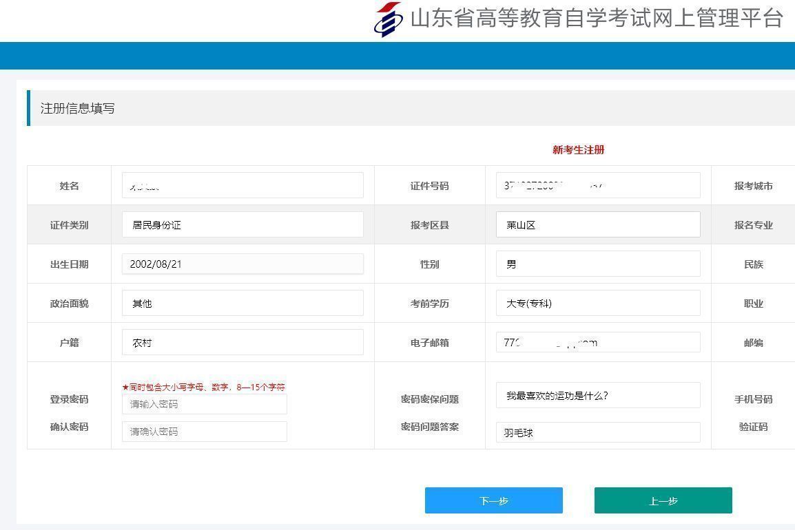Select the 注册信息填写 section header
The width and height of the screenshot is (795, 530).
click(x=77, y=108)
